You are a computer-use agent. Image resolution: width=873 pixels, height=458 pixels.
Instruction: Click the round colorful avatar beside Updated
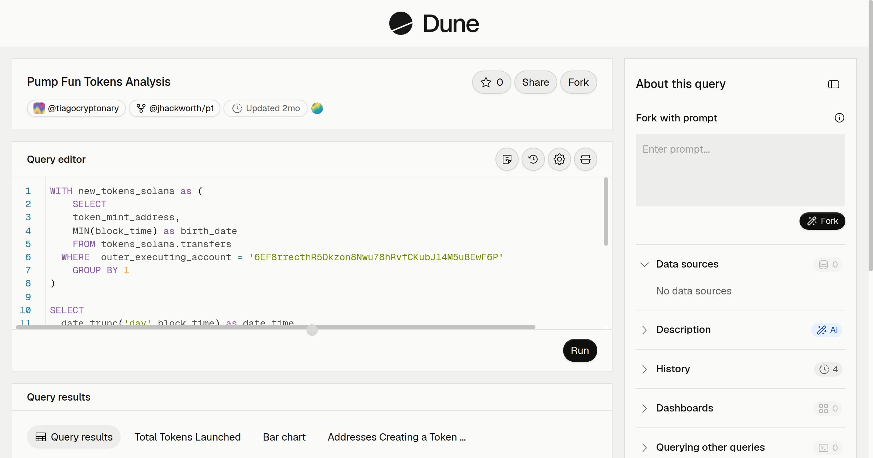[317, 108]
